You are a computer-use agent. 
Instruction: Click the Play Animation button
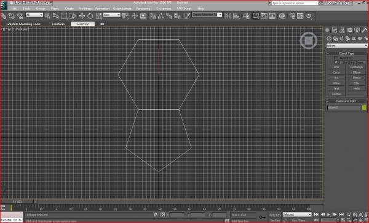pos(328,214)
